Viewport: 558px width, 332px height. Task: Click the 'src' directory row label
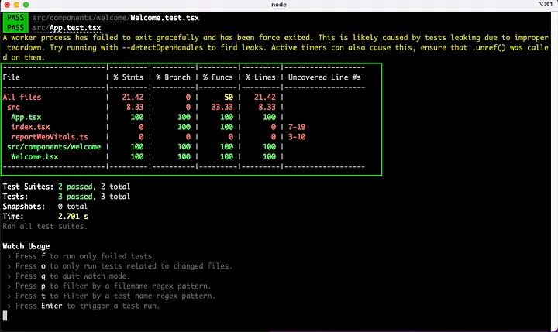tap(13, 107)
